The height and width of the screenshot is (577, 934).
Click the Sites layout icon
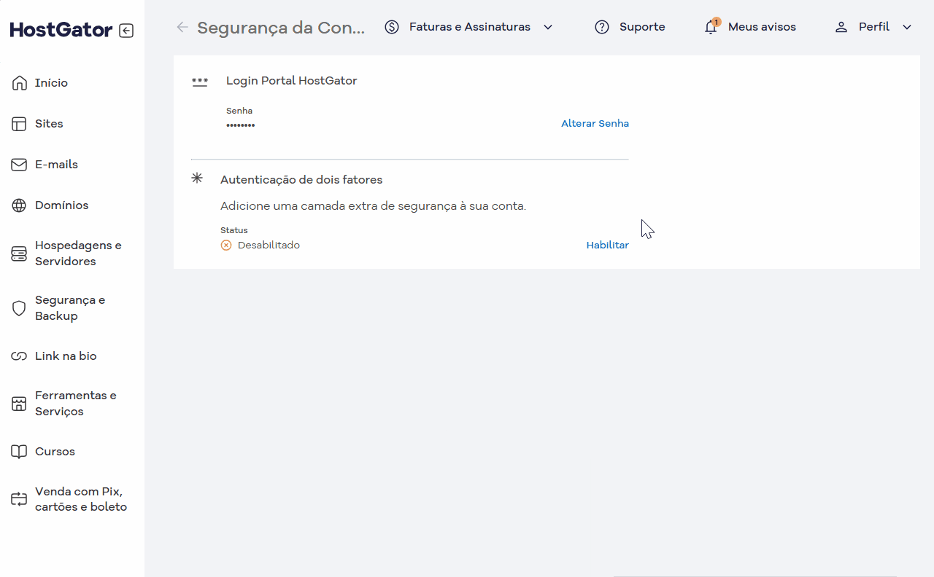19,124
